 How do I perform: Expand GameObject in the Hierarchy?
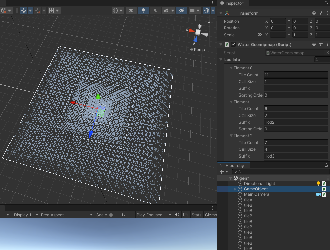(x=235, y=189)
